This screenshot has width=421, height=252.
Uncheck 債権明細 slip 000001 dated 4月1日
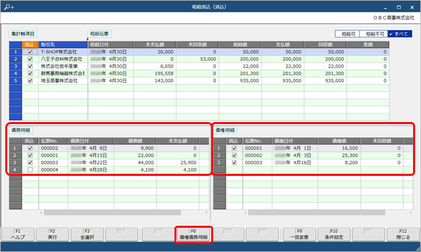pos(234,148)
